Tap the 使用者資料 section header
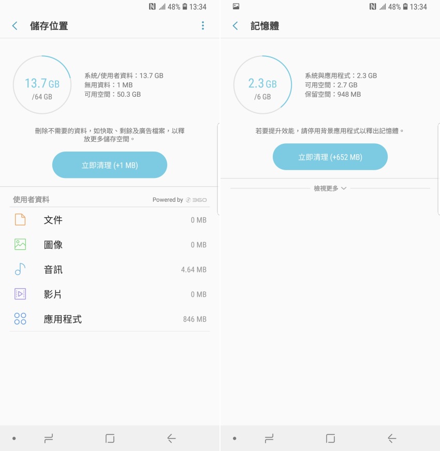 click(x=31, y=199)
